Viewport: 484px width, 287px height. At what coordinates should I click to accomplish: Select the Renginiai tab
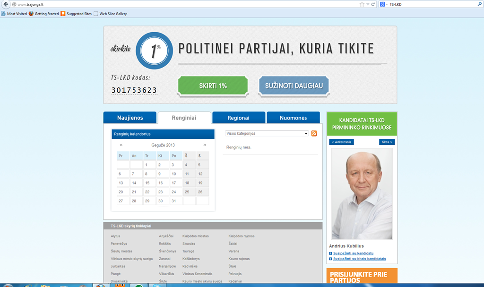(x=184, y=118)
